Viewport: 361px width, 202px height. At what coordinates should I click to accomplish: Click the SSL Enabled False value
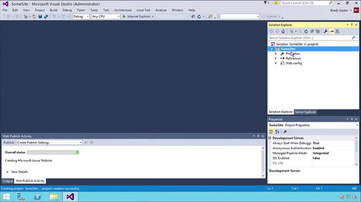tap(316, 158)
